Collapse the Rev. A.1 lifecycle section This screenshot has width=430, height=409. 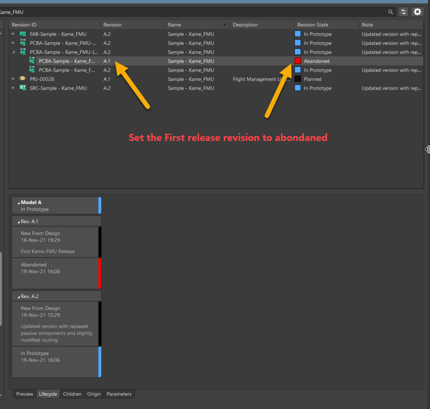point(18,222)
